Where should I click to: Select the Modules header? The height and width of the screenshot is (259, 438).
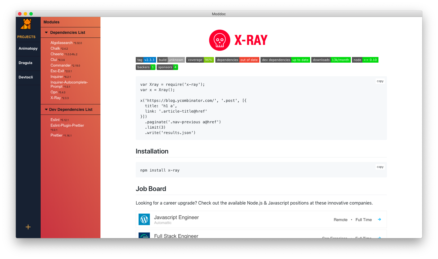point(51,22)
